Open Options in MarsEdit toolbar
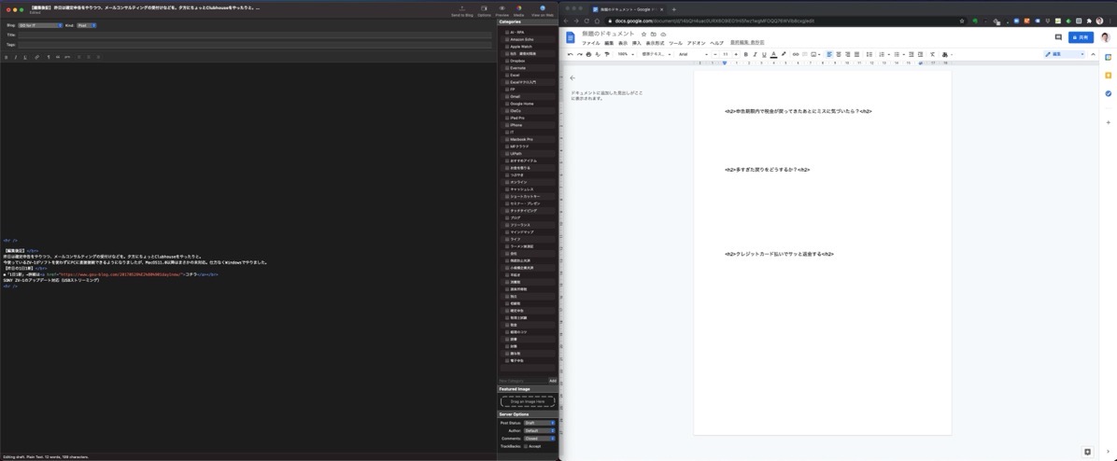Image resolution: width=1117 pixels, height=461 pixels. [x=484, y=10]
